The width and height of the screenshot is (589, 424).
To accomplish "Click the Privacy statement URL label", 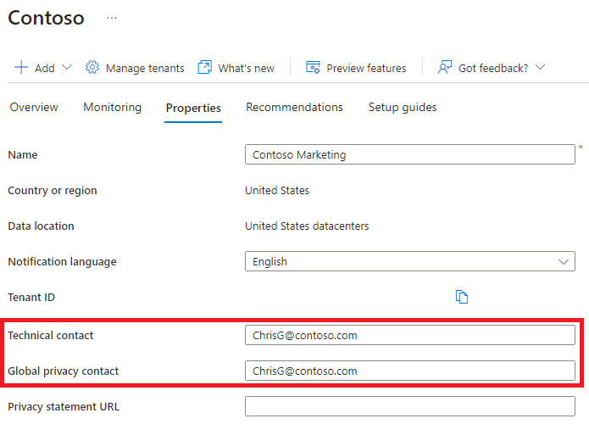I will (64, 407).
